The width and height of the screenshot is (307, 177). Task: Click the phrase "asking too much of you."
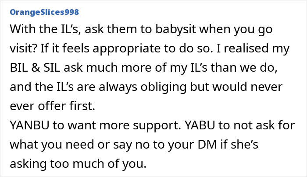coord(78,164)
